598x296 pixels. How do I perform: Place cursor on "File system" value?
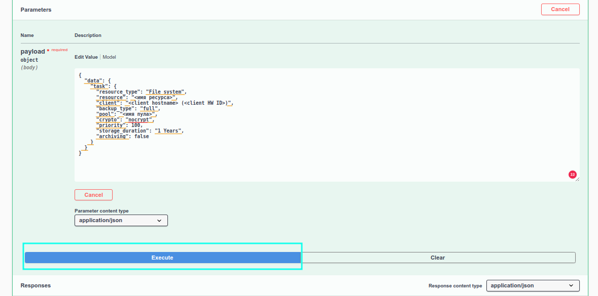[x=165, y=92]
